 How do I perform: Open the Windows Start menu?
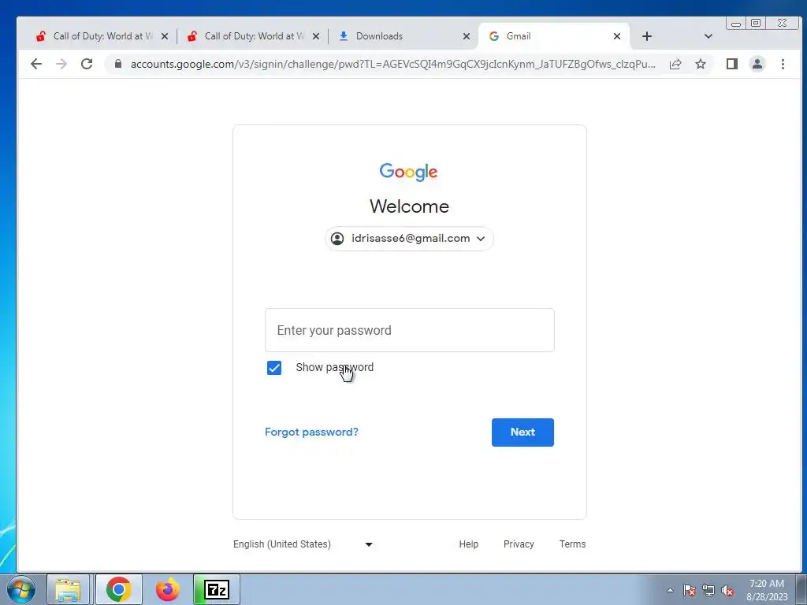click(x=20, y=589)
